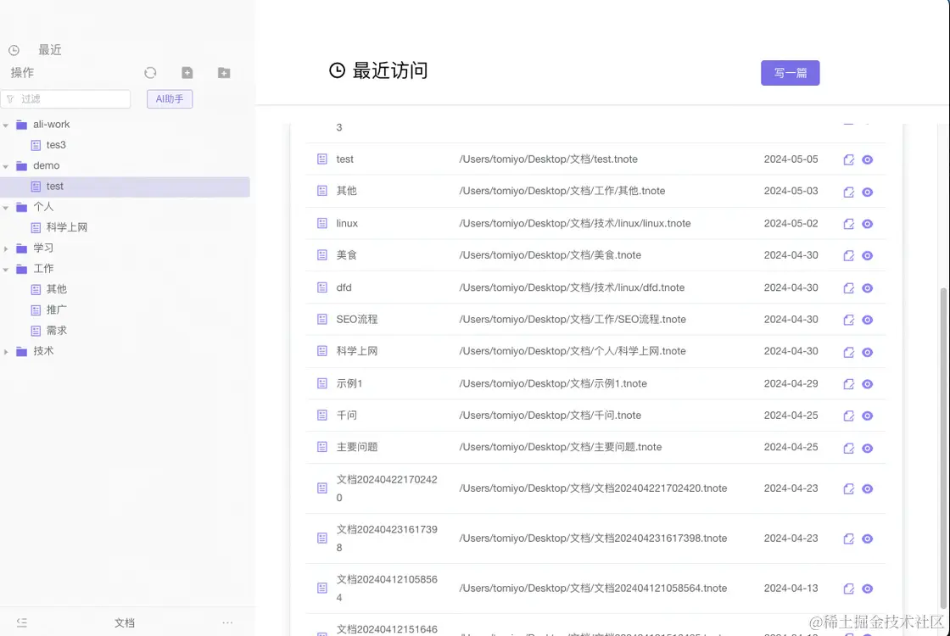The height and width of the screenshot is (636, 950).
Task: Expand the 学习 folder
Action: coord(6,248)
